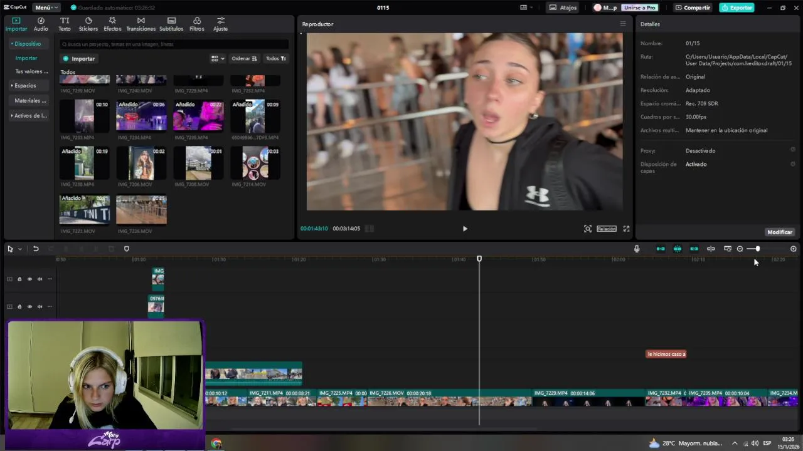Viewport: 803px width, 451px height.
Task: Open the Ordenar sort dropdown
Action: coord(244,58)
